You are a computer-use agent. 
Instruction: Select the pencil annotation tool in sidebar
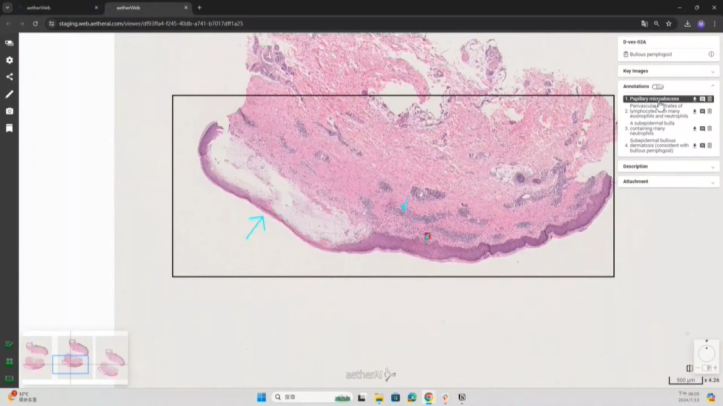pos(9,94)
